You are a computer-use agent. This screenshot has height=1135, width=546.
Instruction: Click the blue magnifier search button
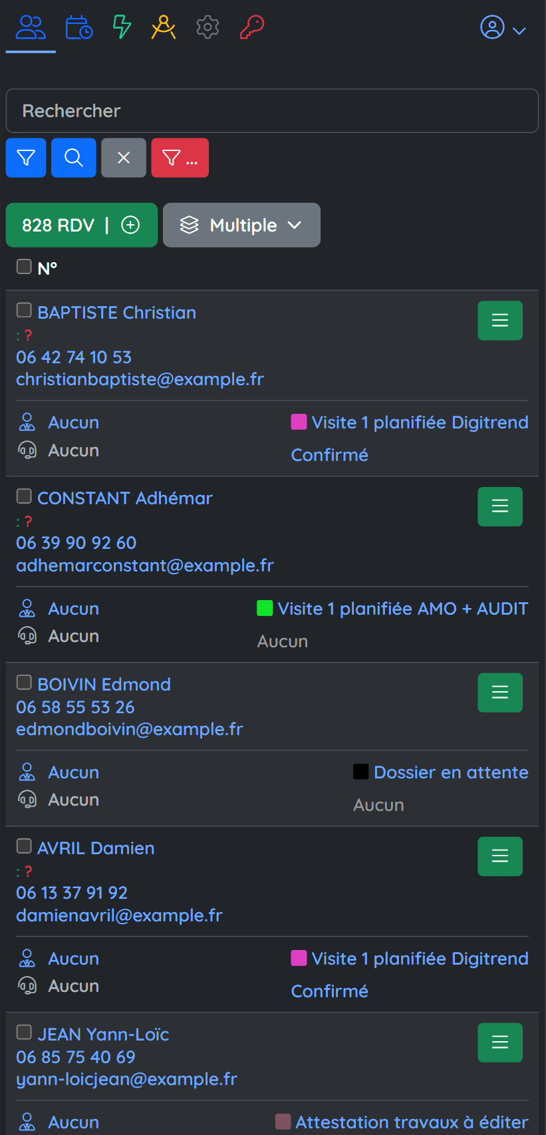click(74, 158)
